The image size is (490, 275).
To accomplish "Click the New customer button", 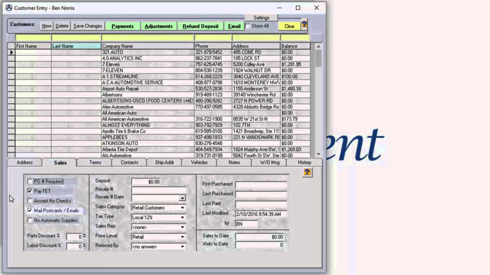I will tap(47, 26).
